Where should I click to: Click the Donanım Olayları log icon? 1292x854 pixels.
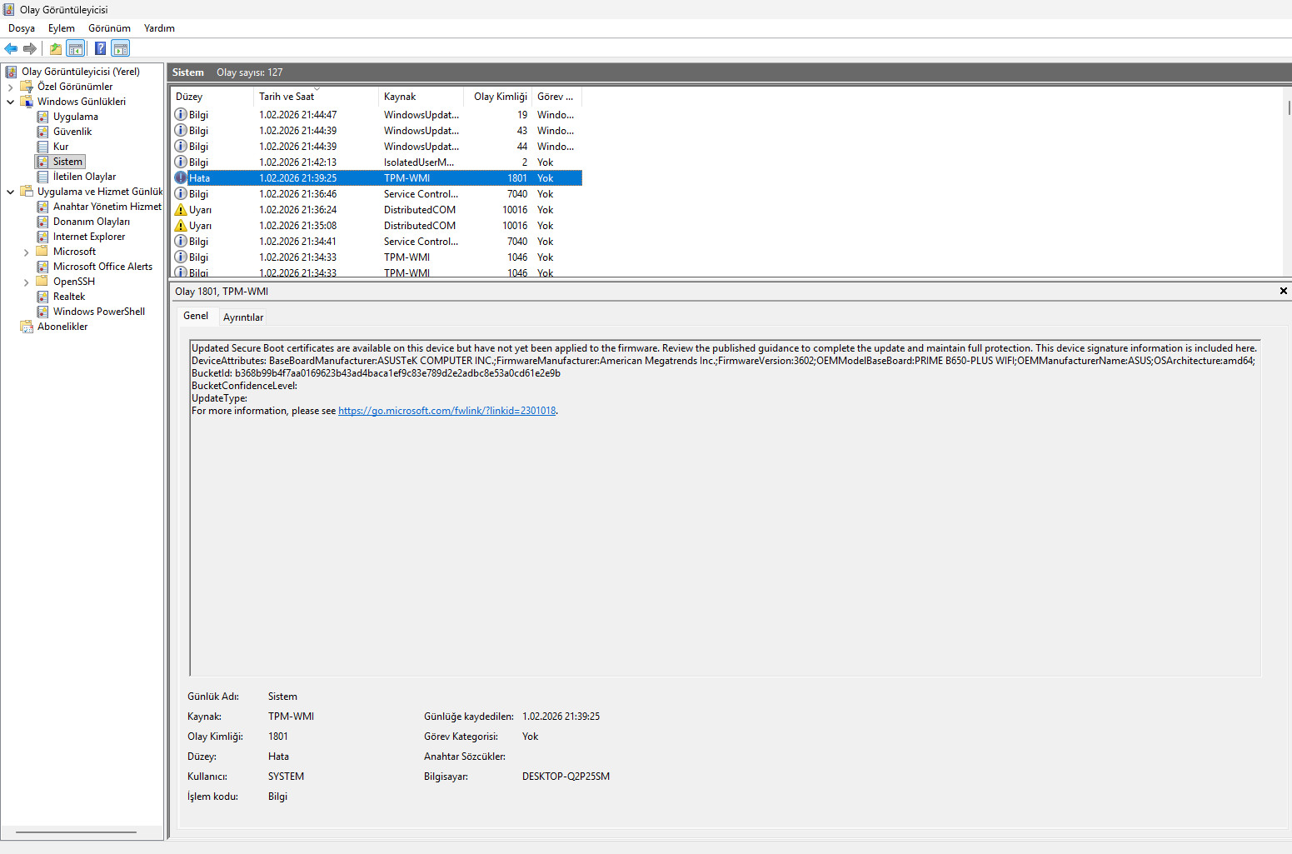[x=42, y=222]
